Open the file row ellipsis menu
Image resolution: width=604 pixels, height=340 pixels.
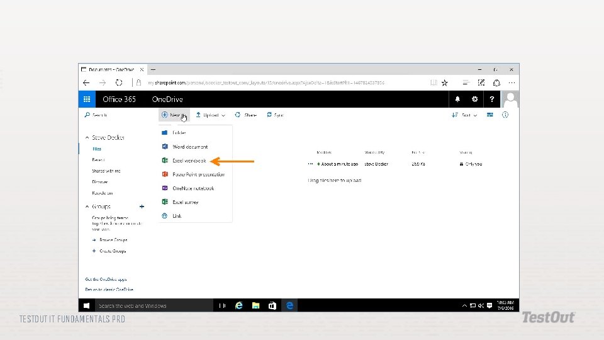tap(310, 164)
